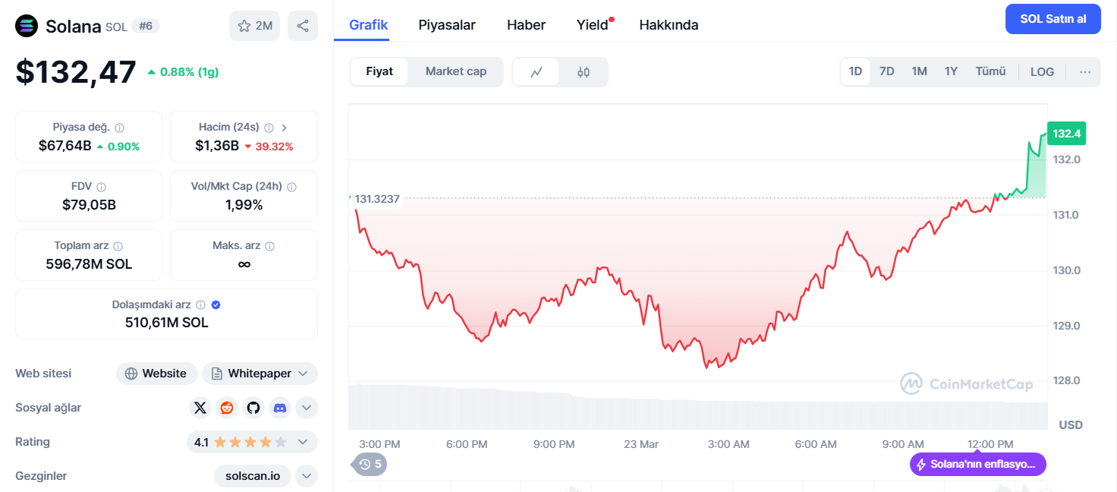
Task: Set chart range to 1D
Action: click(855, 71)
